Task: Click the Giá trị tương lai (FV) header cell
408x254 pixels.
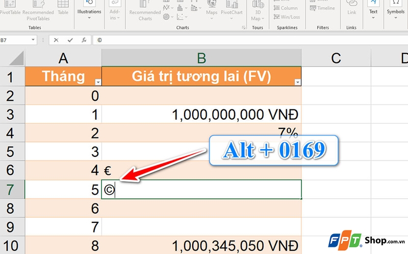Action: (x=201, y=77)
